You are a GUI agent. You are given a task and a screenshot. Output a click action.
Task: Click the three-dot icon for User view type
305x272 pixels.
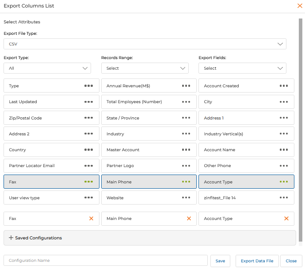pyautogui.click(x=88, y=197)
